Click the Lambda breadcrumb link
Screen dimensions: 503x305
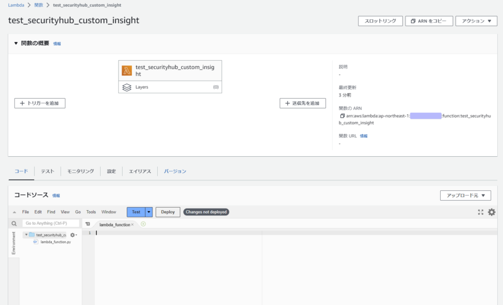(16, 5)
